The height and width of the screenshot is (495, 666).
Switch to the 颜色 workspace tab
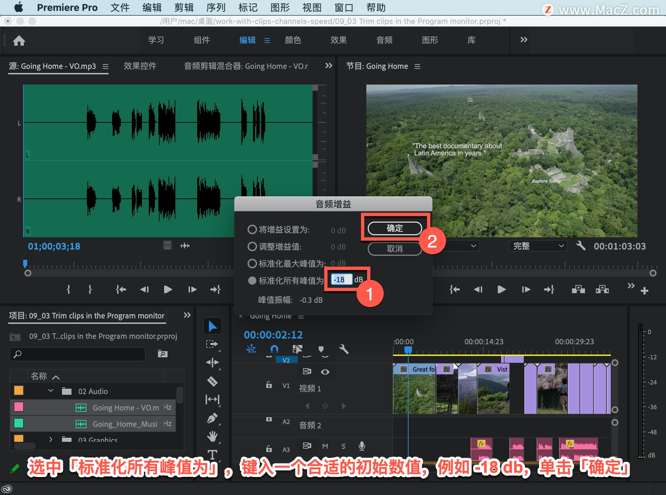[x=293, y=40]
